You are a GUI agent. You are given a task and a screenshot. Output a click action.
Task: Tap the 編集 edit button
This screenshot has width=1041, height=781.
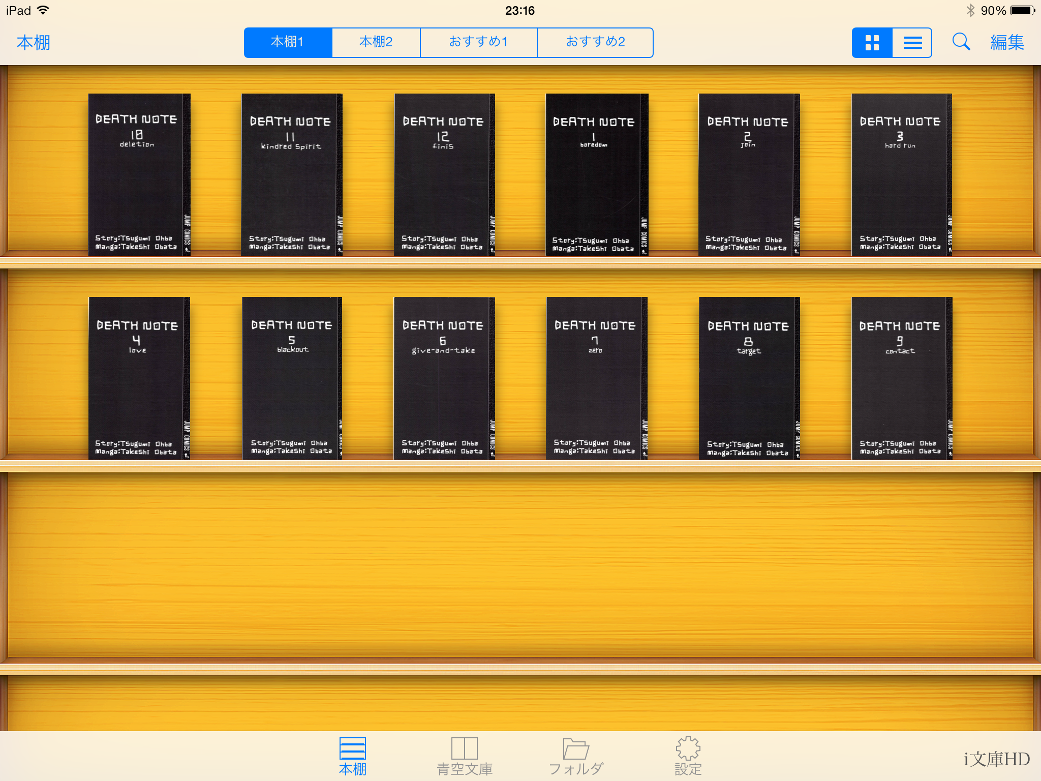[1007, 43]
